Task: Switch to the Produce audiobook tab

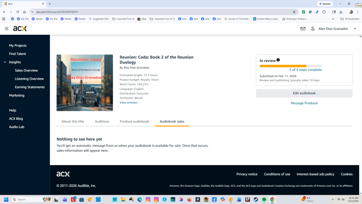Action: (134, 121)
